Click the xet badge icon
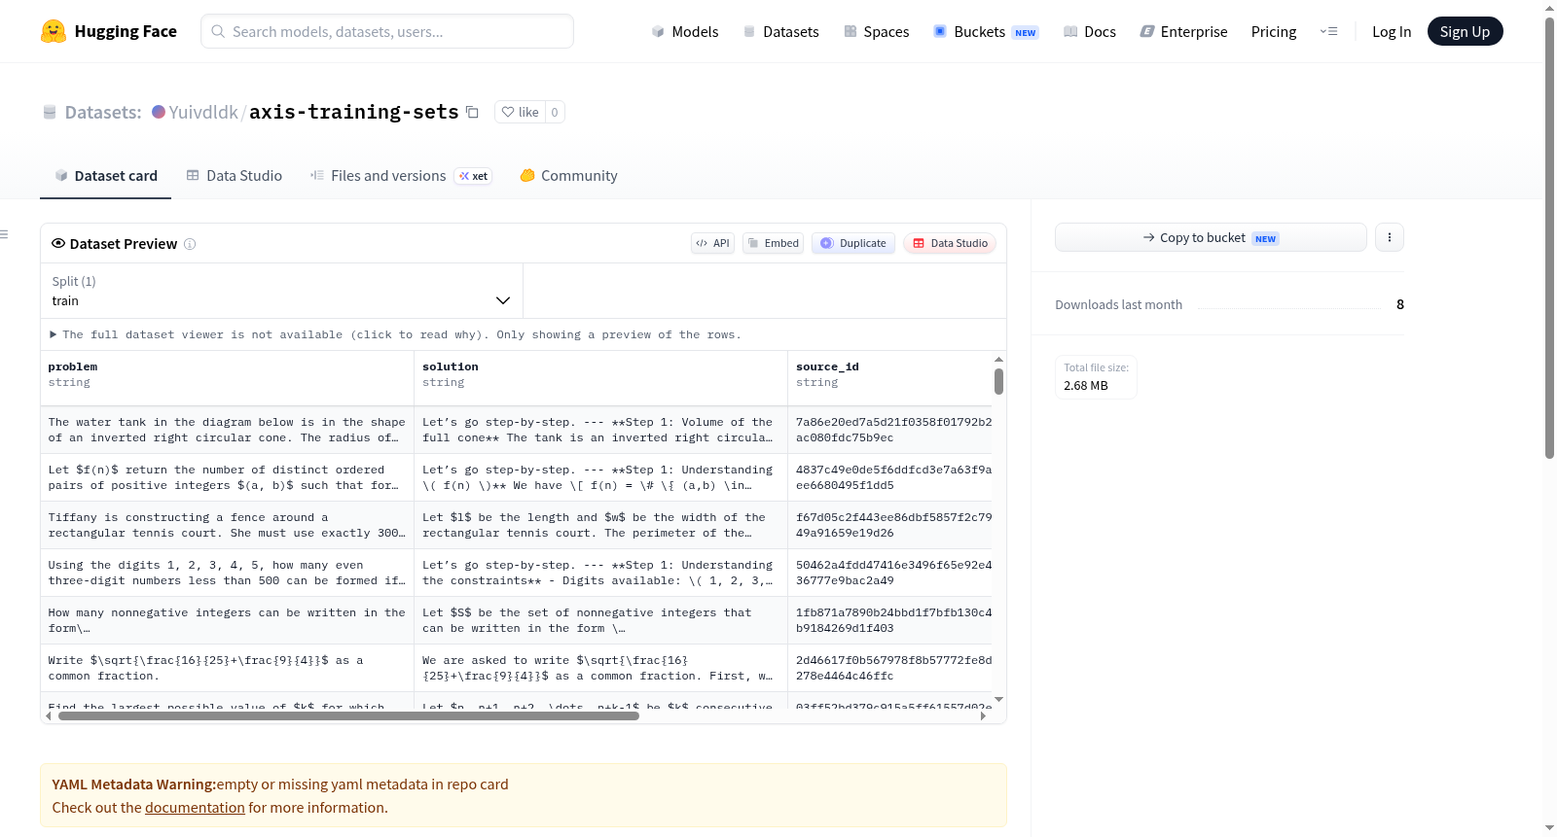 [x=474, y=176]
